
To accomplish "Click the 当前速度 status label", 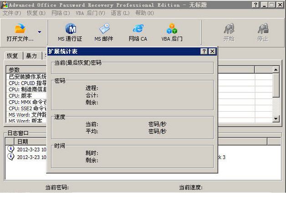I will (191, 187).
